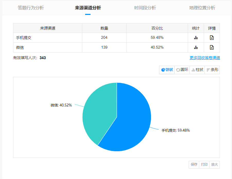Switch chart to 圆环 donut view
The height and width of the screenshot is (179, 232).
(182, 70)
